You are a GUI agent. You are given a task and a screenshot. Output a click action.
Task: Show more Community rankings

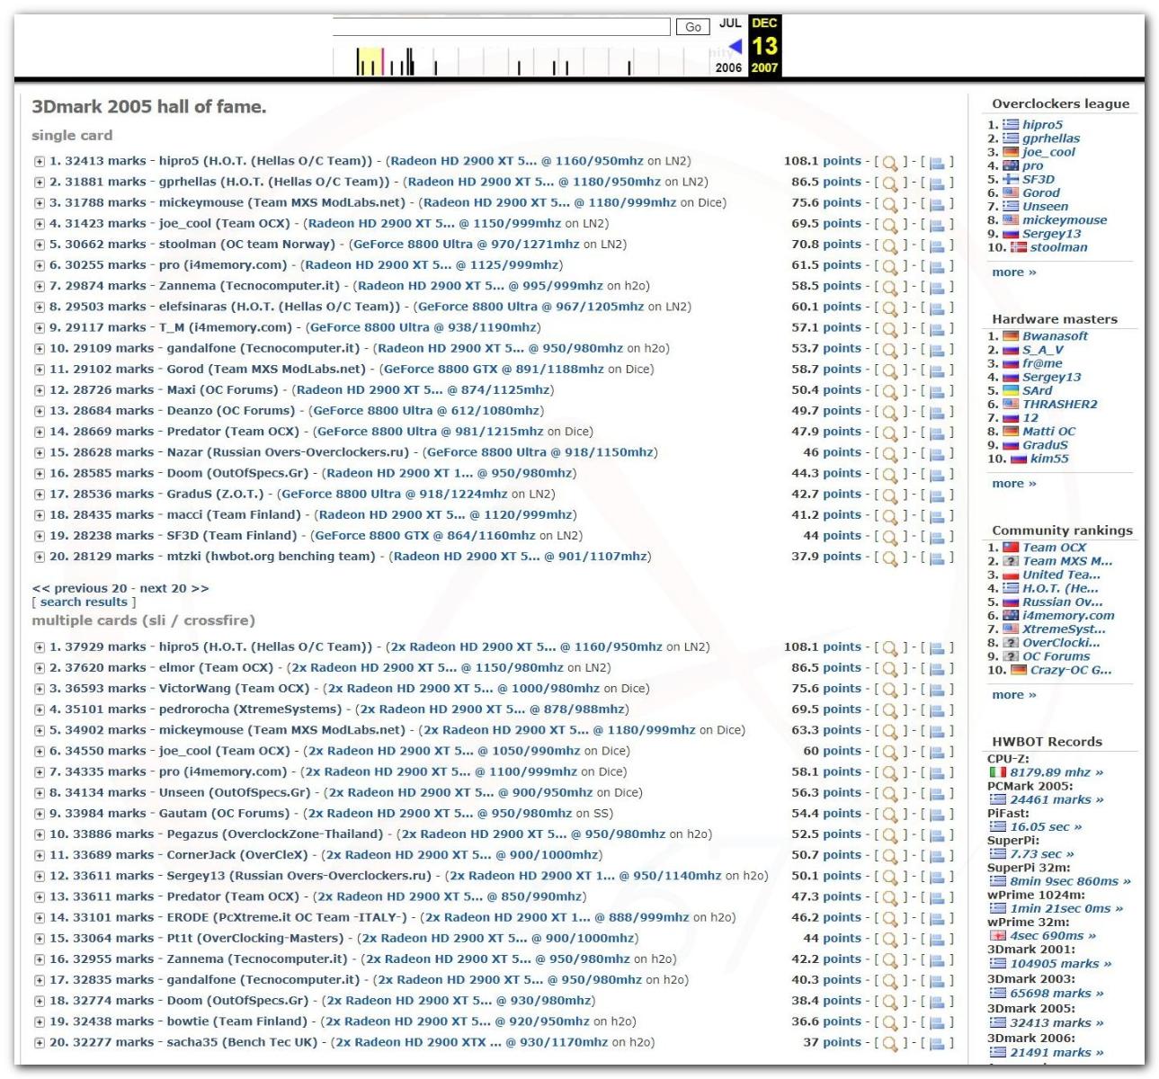click(x=1013, y=694)
